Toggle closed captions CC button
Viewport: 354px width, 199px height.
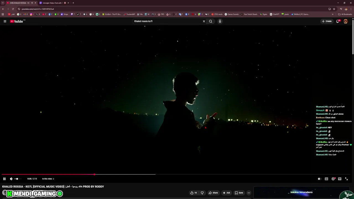click(326, 179)
